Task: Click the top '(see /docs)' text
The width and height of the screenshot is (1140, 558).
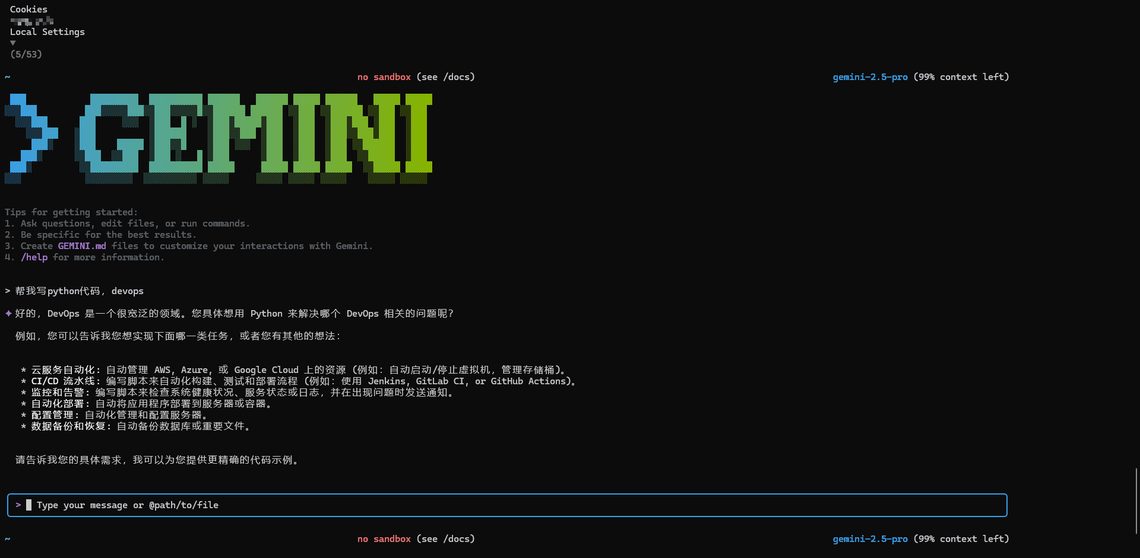Action: click(x=446, y=77)
